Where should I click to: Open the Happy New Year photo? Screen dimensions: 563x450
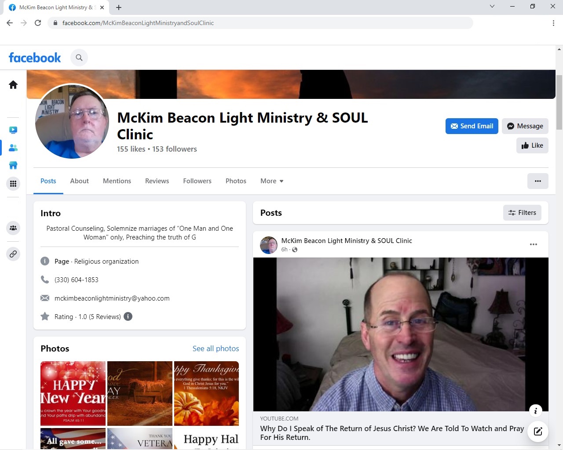coord(73,394)
